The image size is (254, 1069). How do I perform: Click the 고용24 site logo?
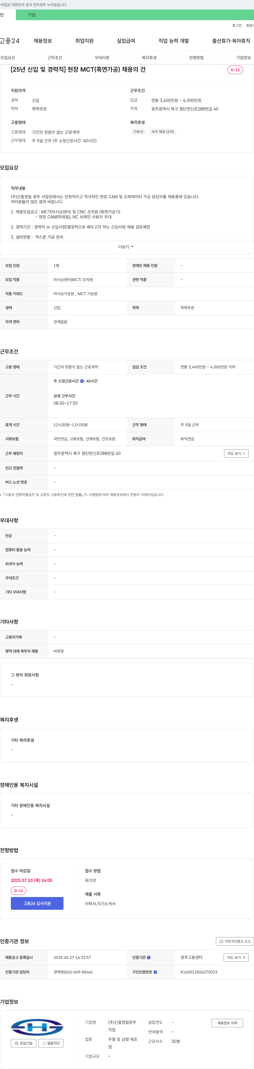[x=10, y=41]
